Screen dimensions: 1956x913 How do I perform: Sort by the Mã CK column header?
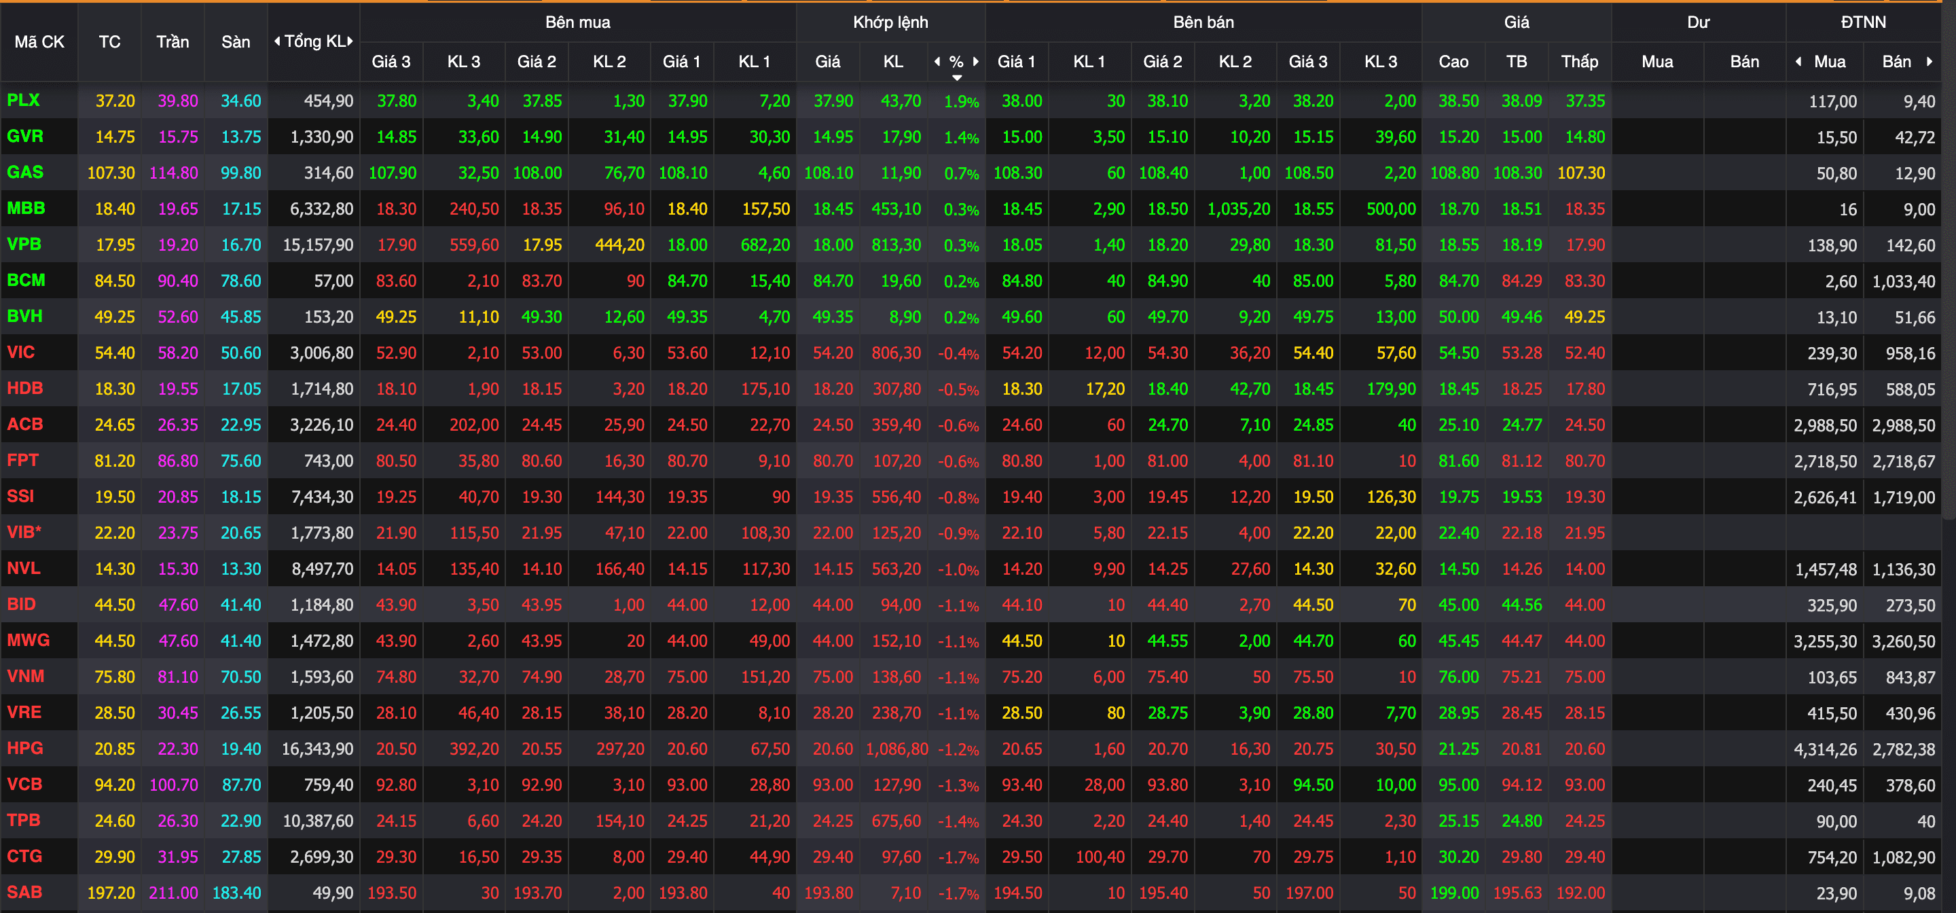[x=39, y=41]
